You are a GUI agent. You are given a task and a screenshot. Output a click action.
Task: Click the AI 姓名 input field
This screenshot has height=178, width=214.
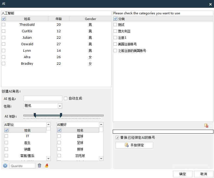click(43, 98)
